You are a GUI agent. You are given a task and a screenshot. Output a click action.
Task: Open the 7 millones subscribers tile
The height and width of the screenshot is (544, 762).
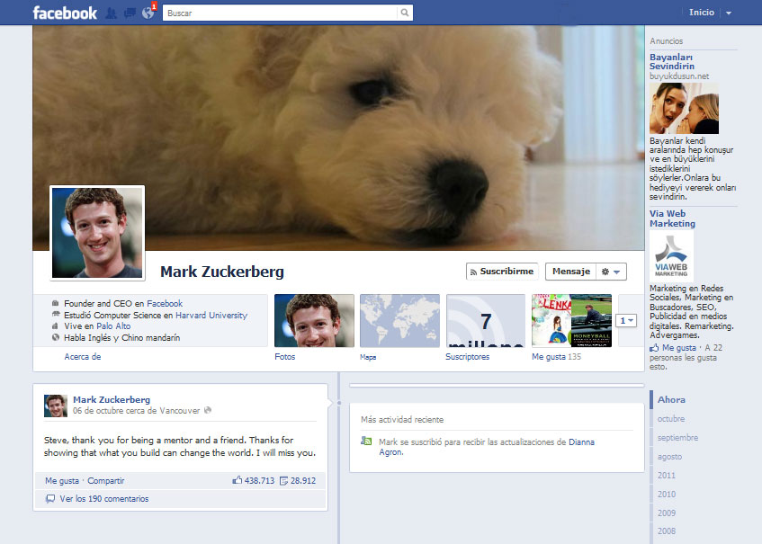tap(486, 321)
